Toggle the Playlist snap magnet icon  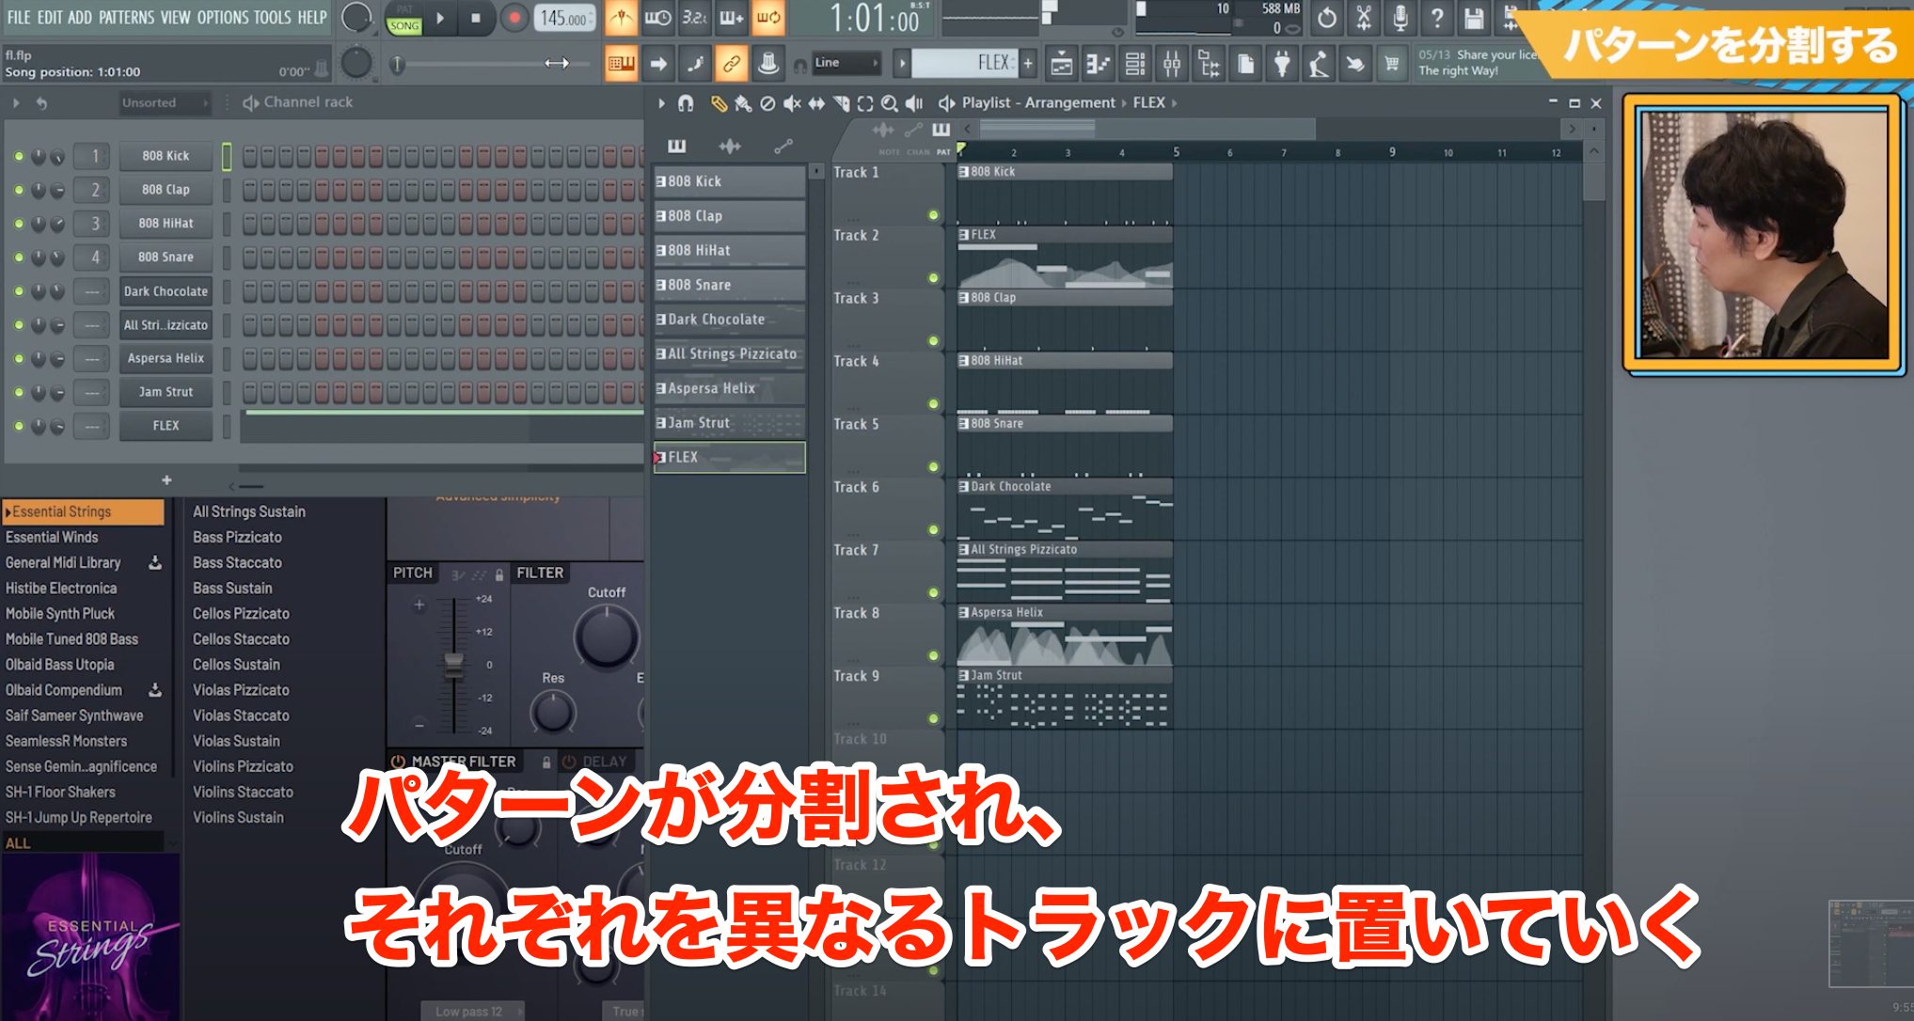click(686, 103)
